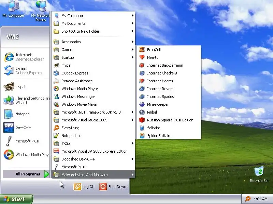
Task: Open Malwarebytes' Anti-Malware menu entry
Action: pos(93,175)
